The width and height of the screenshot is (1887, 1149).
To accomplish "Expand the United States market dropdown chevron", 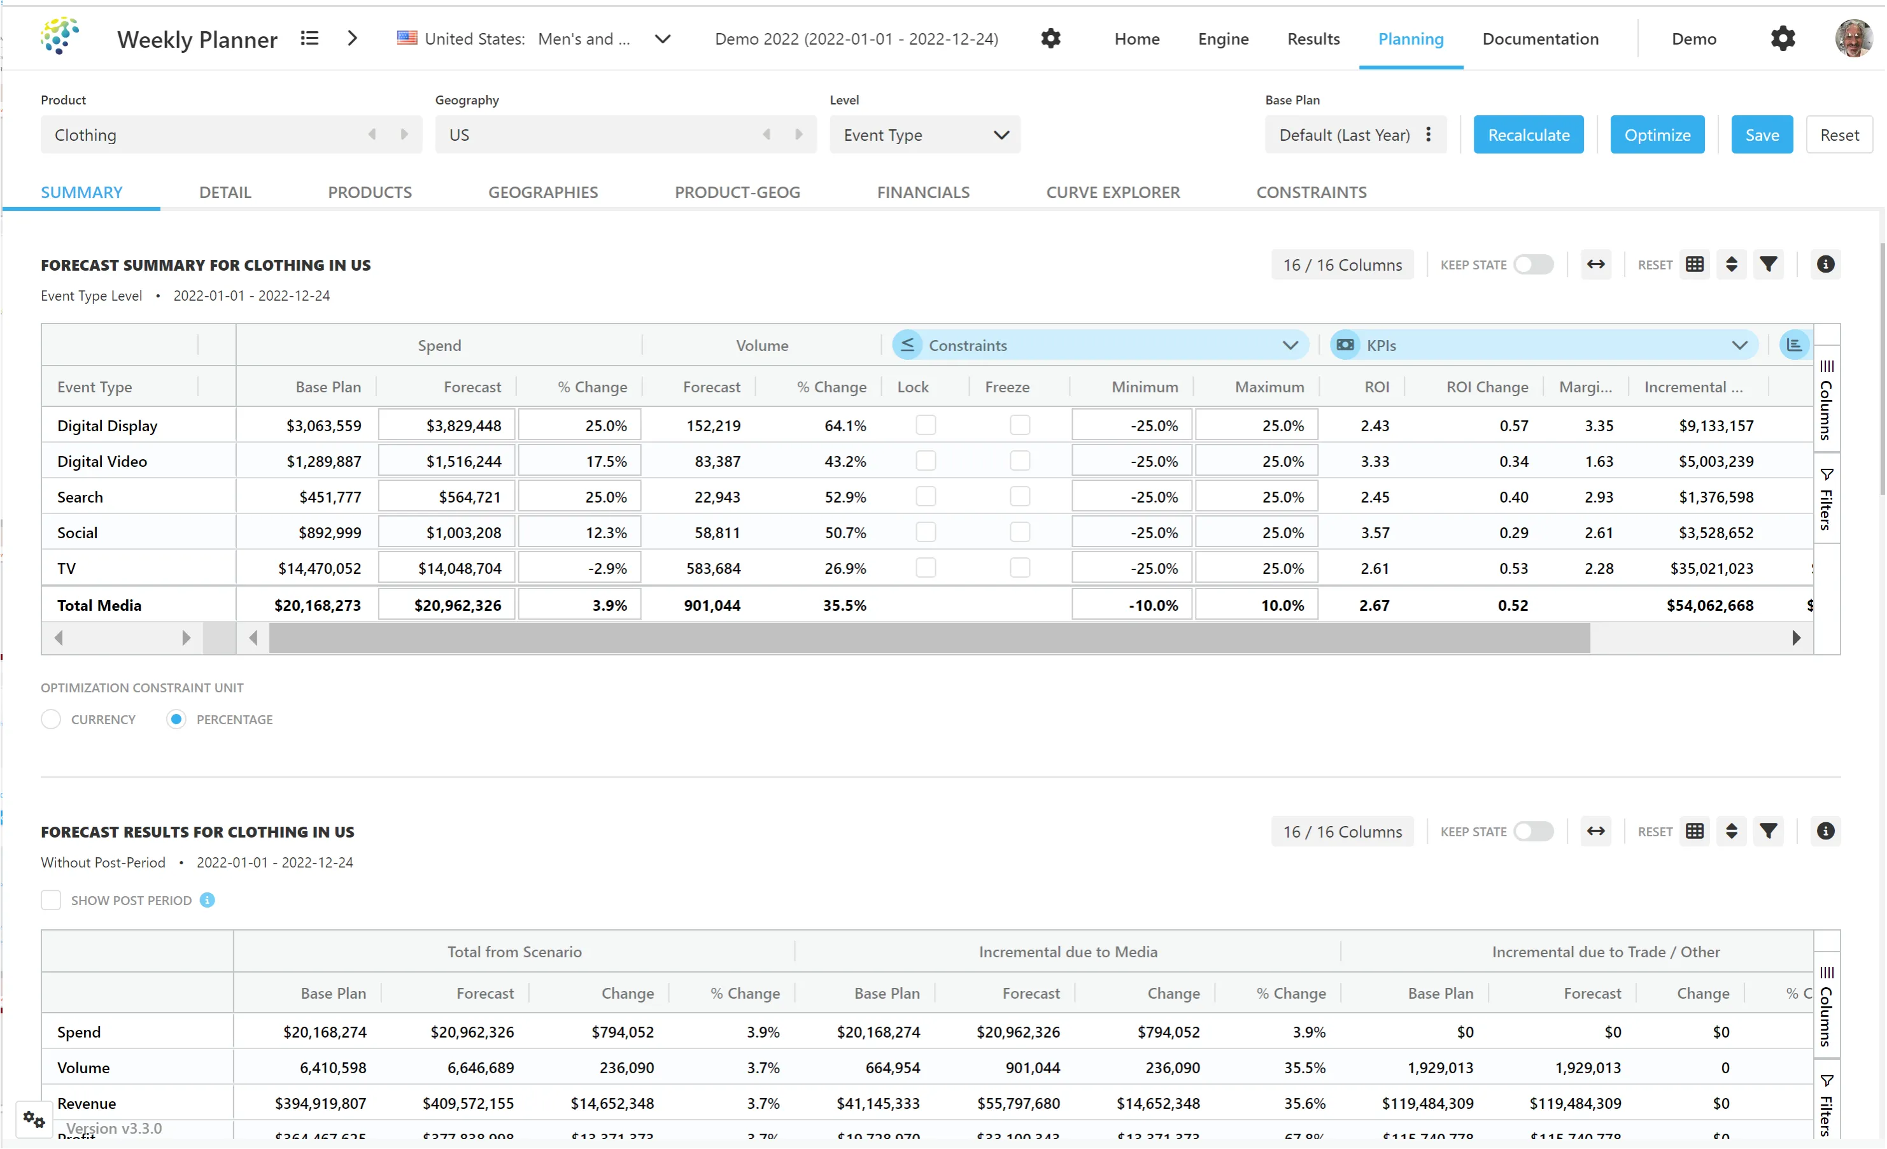I will click(x=663, y=38).
